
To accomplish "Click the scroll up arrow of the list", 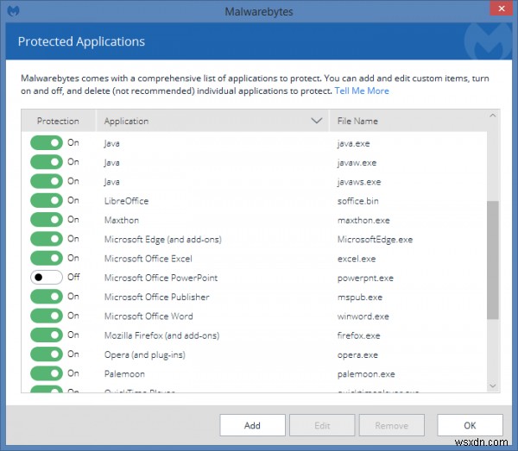I will pyautogui.click(x=493, y=116).
